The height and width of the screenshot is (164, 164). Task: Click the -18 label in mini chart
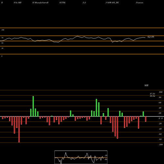click(x=106, y=155)
